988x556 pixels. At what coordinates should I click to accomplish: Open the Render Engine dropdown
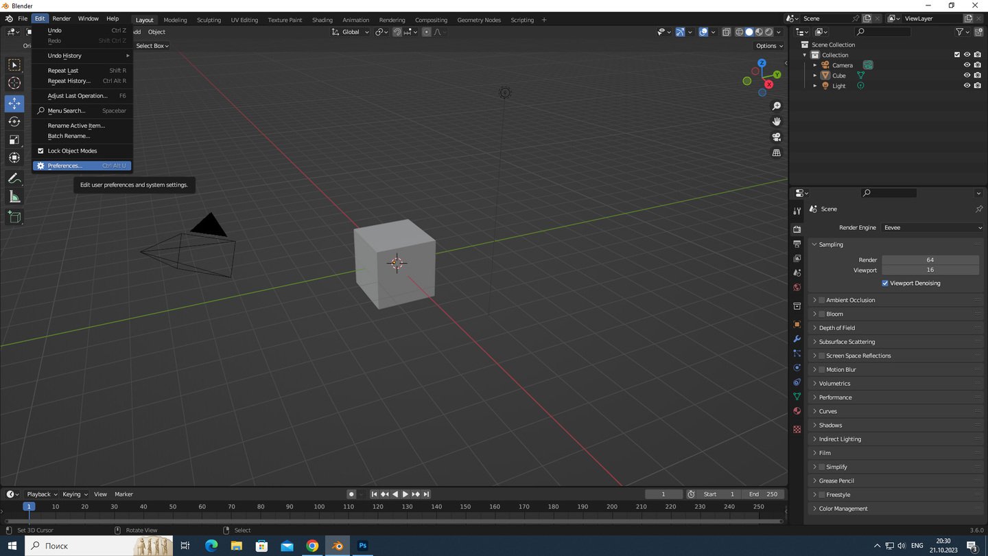932,227
